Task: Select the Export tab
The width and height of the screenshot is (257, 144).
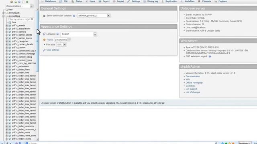Action: coord(104,1)
